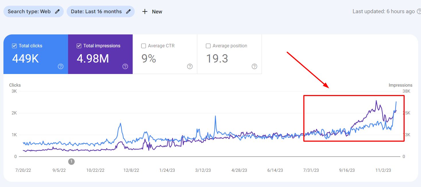Open help icon on Average position card

coord(254,67)
